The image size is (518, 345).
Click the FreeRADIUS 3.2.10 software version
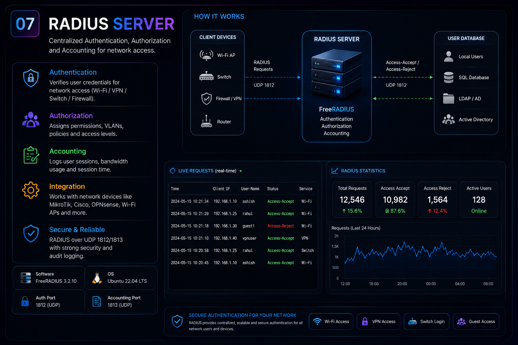(56, 281)
